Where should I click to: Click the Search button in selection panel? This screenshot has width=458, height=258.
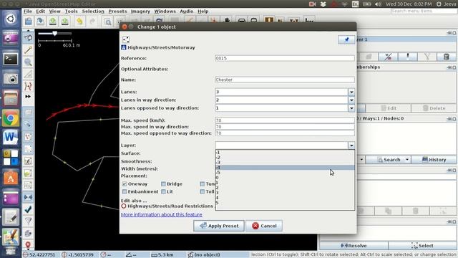[389, 160]
